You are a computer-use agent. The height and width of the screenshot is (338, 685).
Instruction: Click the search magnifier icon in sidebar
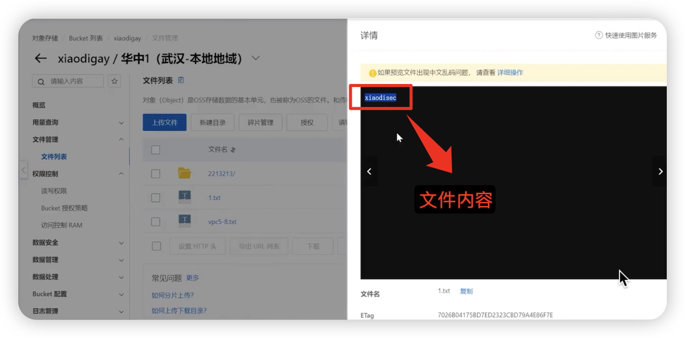[x=41, y=81]
